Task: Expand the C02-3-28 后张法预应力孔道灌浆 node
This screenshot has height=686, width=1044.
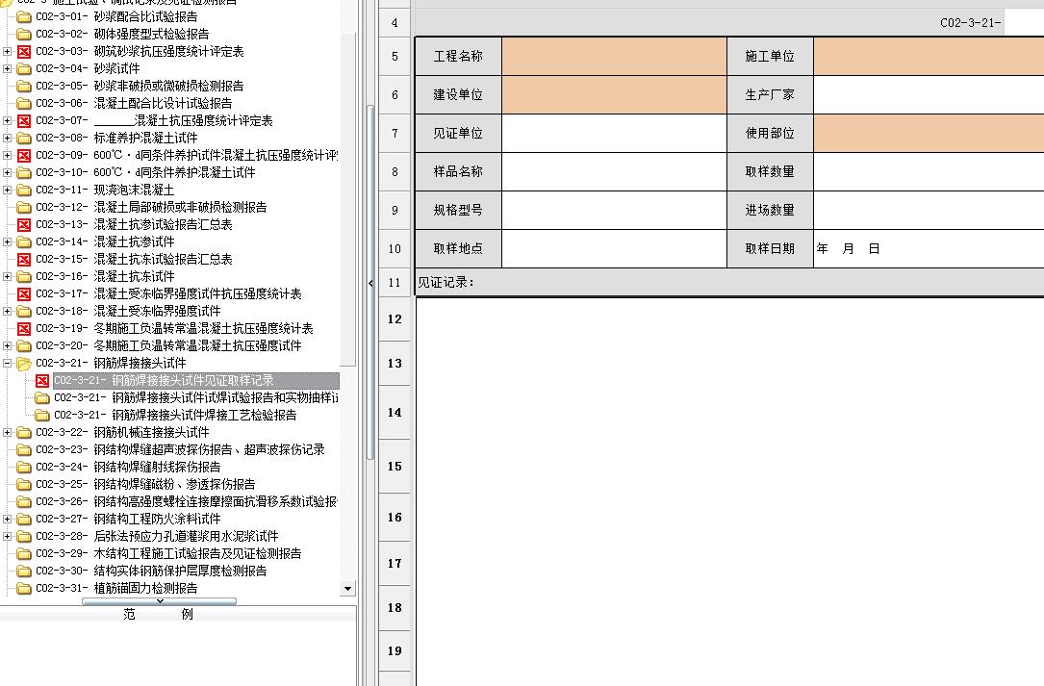Action: pos(8,536)
